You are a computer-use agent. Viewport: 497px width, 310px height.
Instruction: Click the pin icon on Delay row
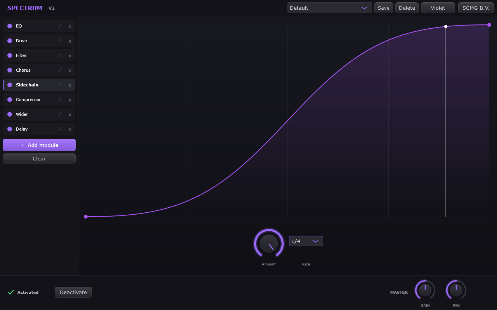tap(59, 129)
